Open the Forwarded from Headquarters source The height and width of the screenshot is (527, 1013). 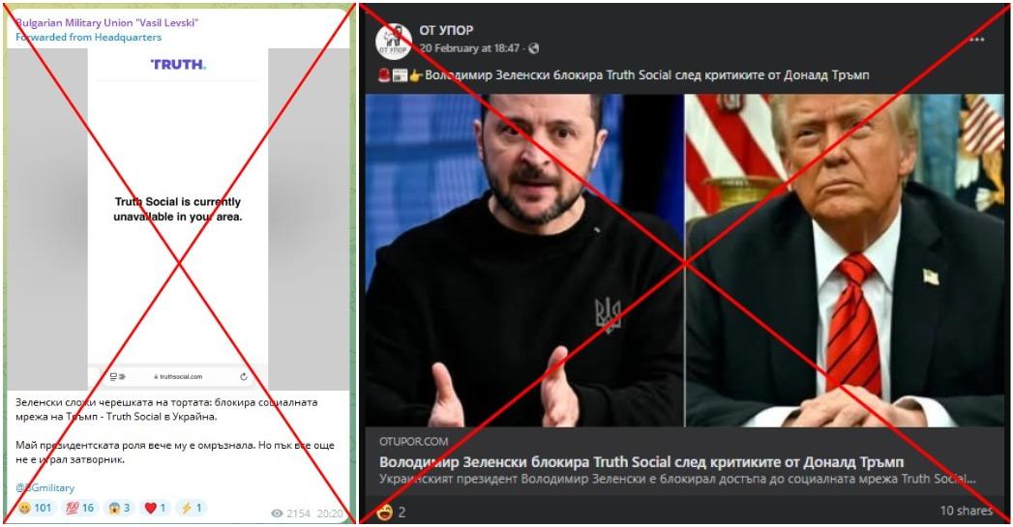88,37
